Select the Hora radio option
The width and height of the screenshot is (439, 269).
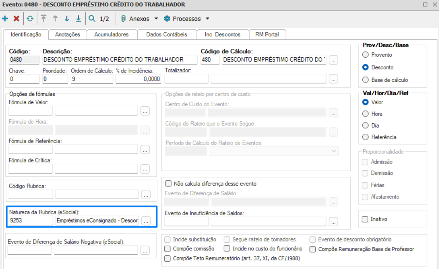click(365, 114)
